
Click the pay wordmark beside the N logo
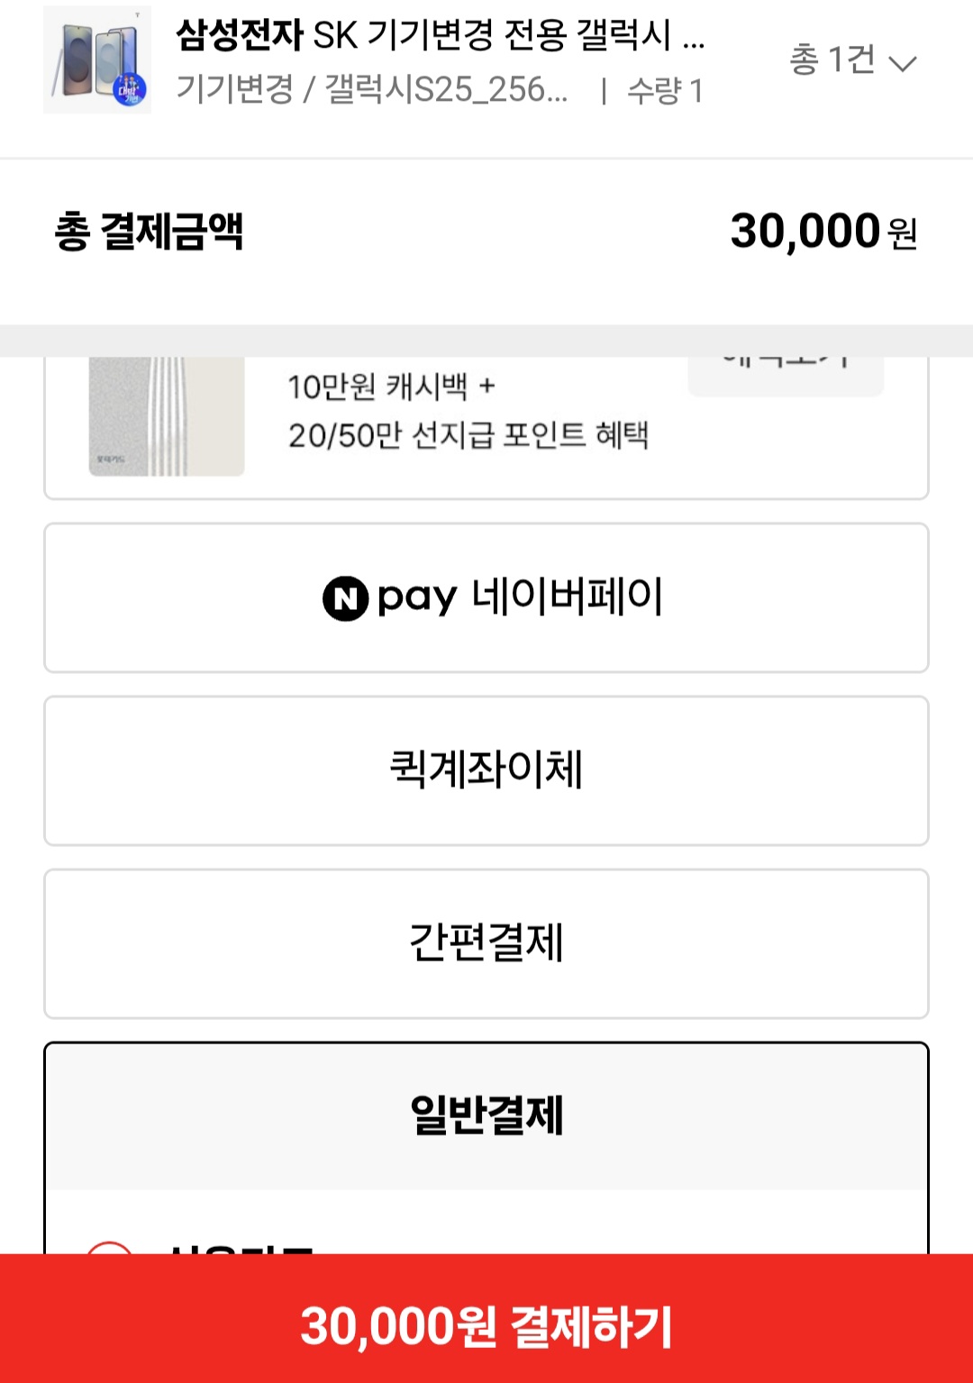click(x=417, y=598)
